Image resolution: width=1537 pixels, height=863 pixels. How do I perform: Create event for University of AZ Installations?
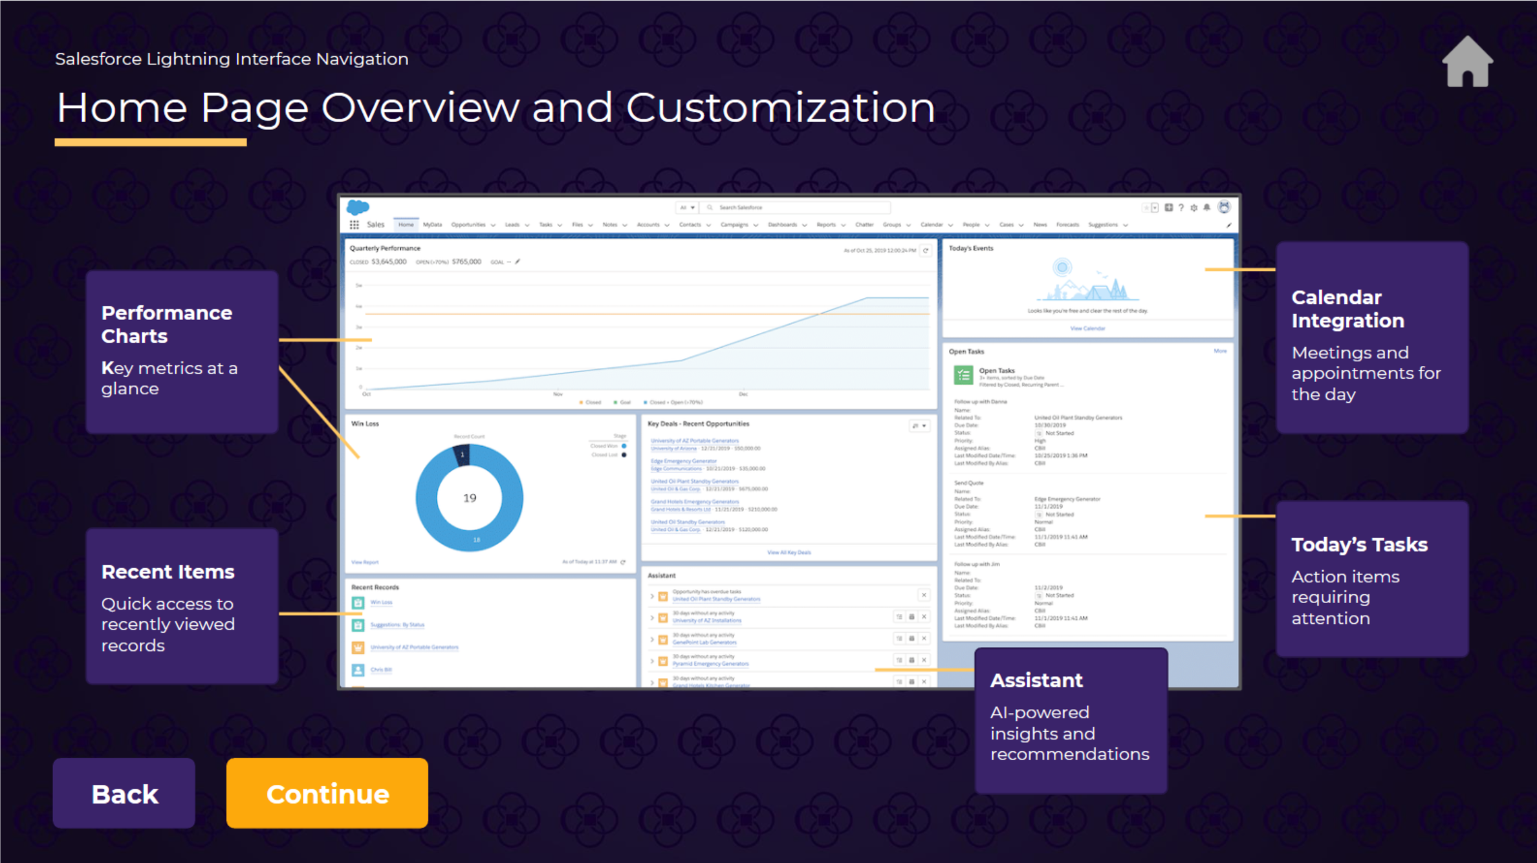(x=911, y=617)
